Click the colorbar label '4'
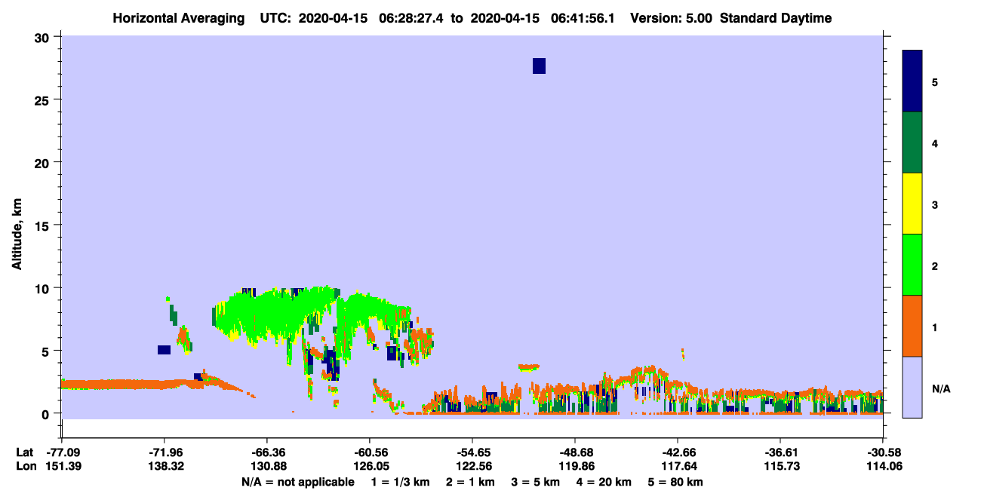981x503 pixels. click(x=935, y=143)
